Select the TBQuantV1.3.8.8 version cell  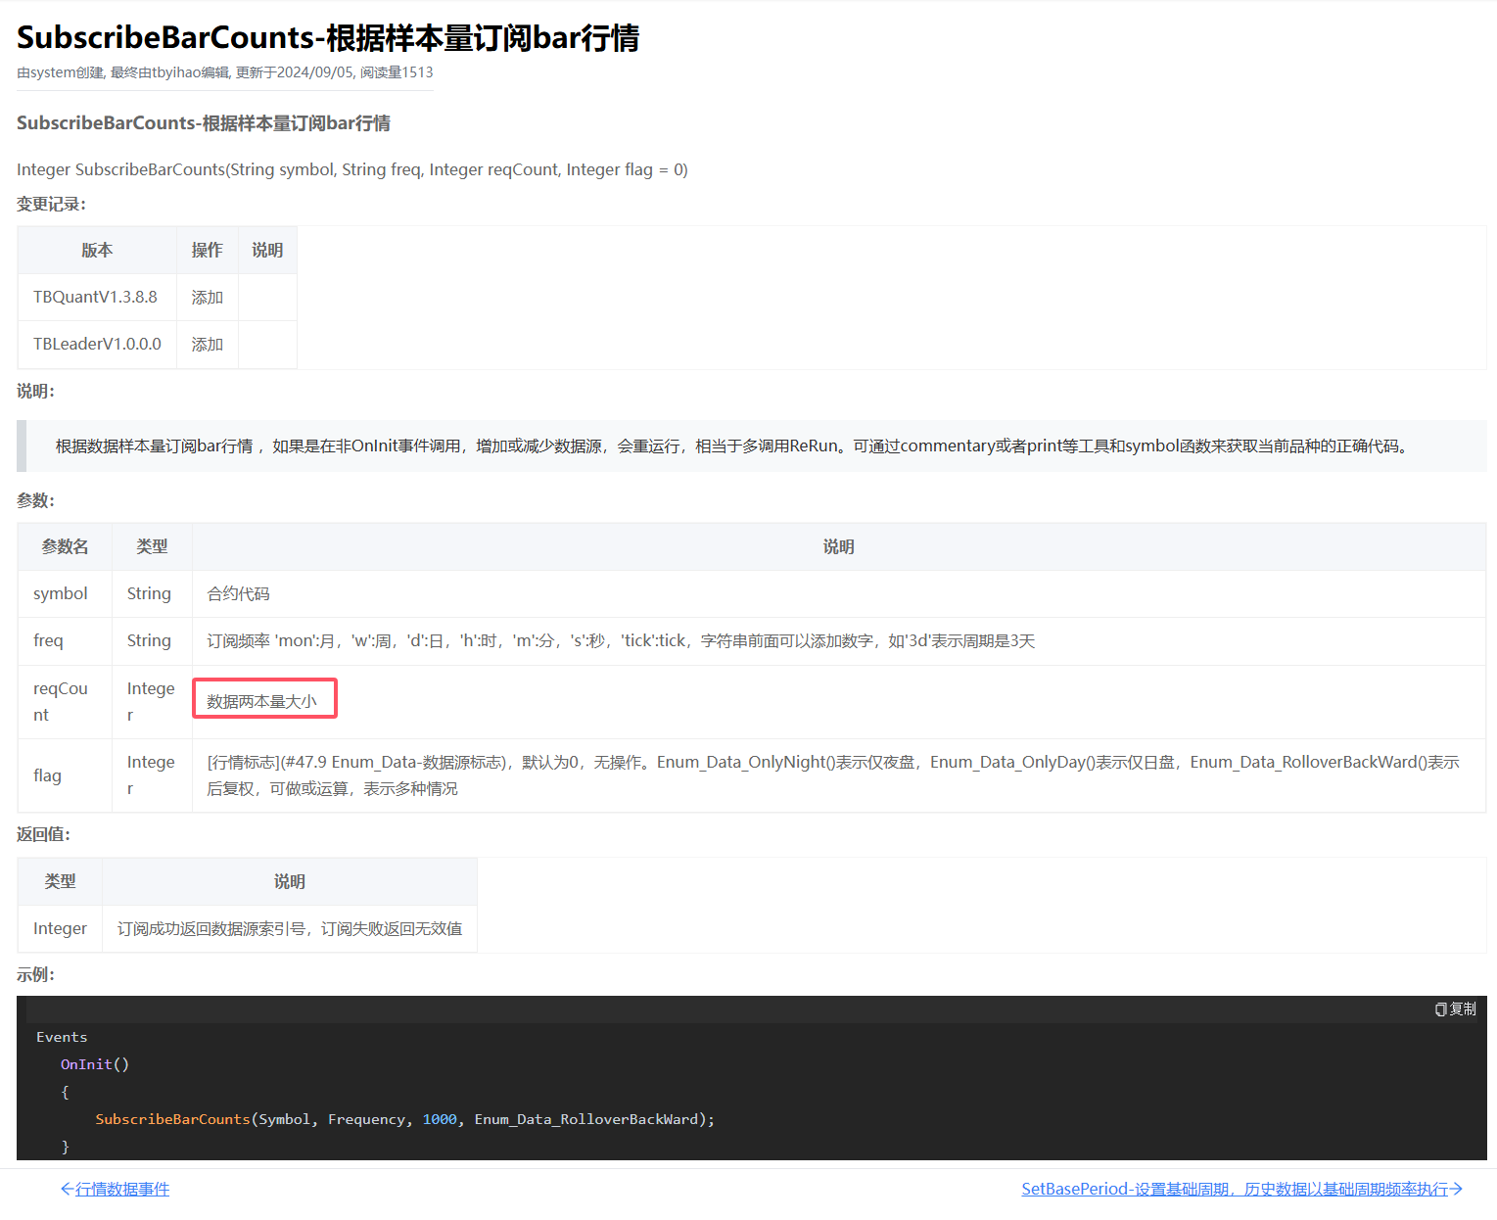(96, 297)
